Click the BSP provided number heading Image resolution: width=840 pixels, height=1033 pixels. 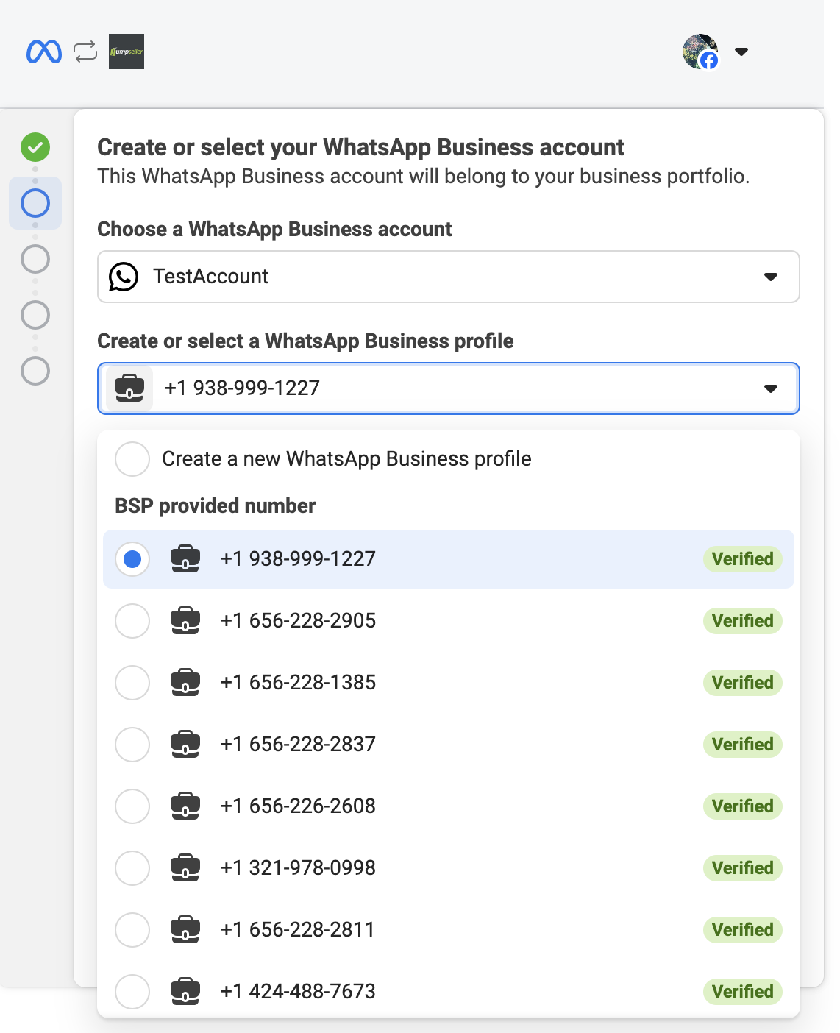pos(215,506)
